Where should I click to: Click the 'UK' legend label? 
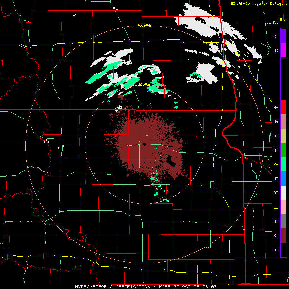[x=276, y=50]
